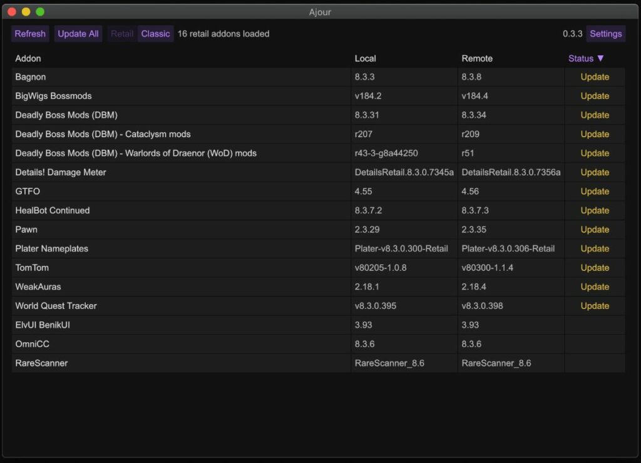Select the RareScanner addon name
Viewport: 641px width, 463px height.
[41, 363]
